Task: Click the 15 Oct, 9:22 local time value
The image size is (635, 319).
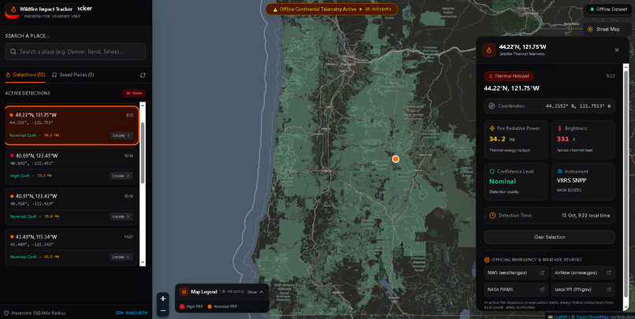Action: click(585, 215)
